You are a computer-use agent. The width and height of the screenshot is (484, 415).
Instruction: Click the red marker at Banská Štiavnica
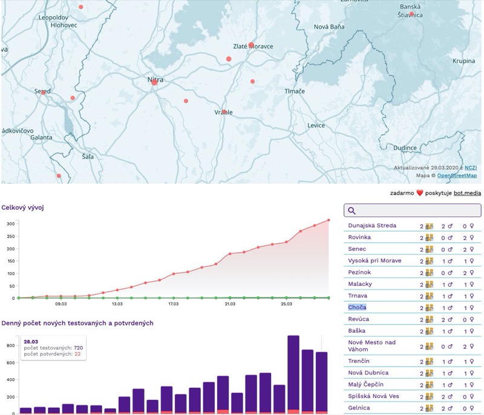point(411,13)
